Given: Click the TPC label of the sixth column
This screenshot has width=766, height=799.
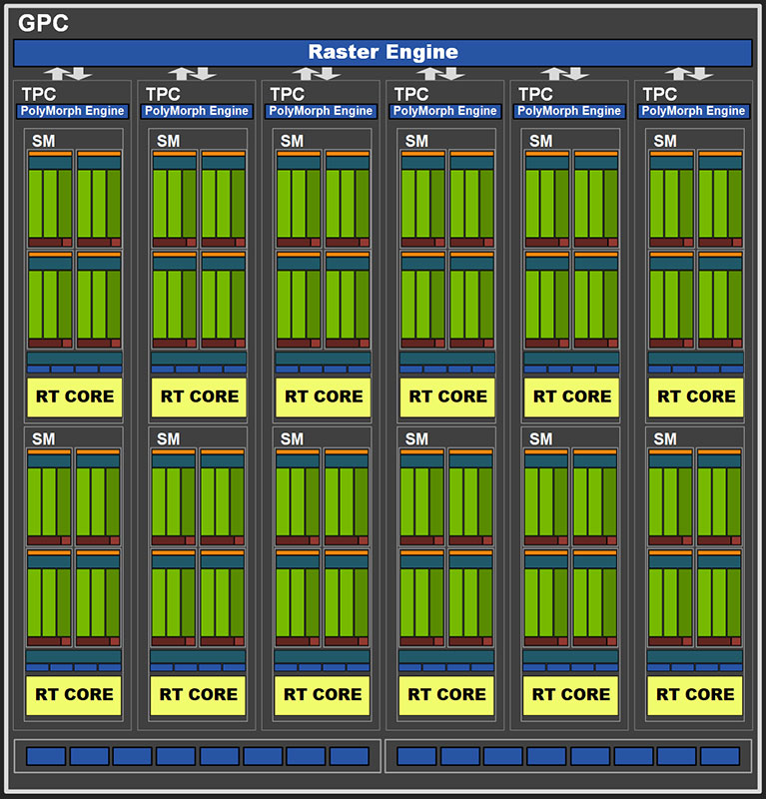Looking at the screenshot, I should pos(660,94).
